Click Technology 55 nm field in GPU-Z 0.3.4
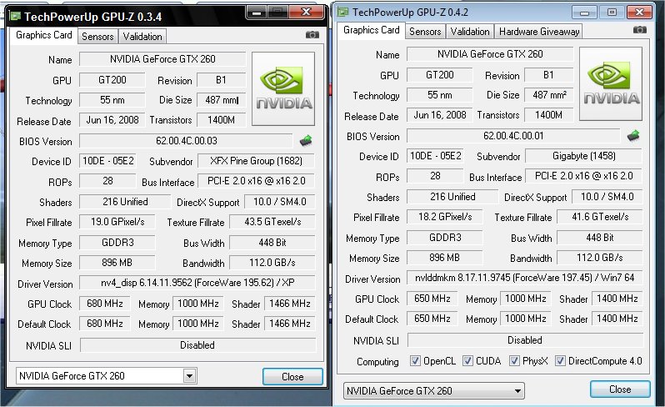This screenshot has height=407, width=665. pyautogui.click(x=112, y=100)
